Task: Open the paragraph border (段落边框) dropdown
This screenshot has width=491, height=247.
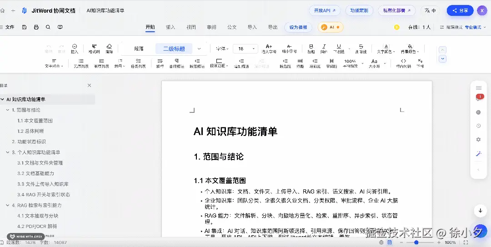Action: [x=219, y=63]
